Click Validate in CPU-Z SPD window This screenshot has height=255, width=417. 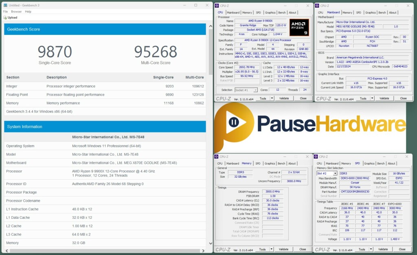(383, 249)
